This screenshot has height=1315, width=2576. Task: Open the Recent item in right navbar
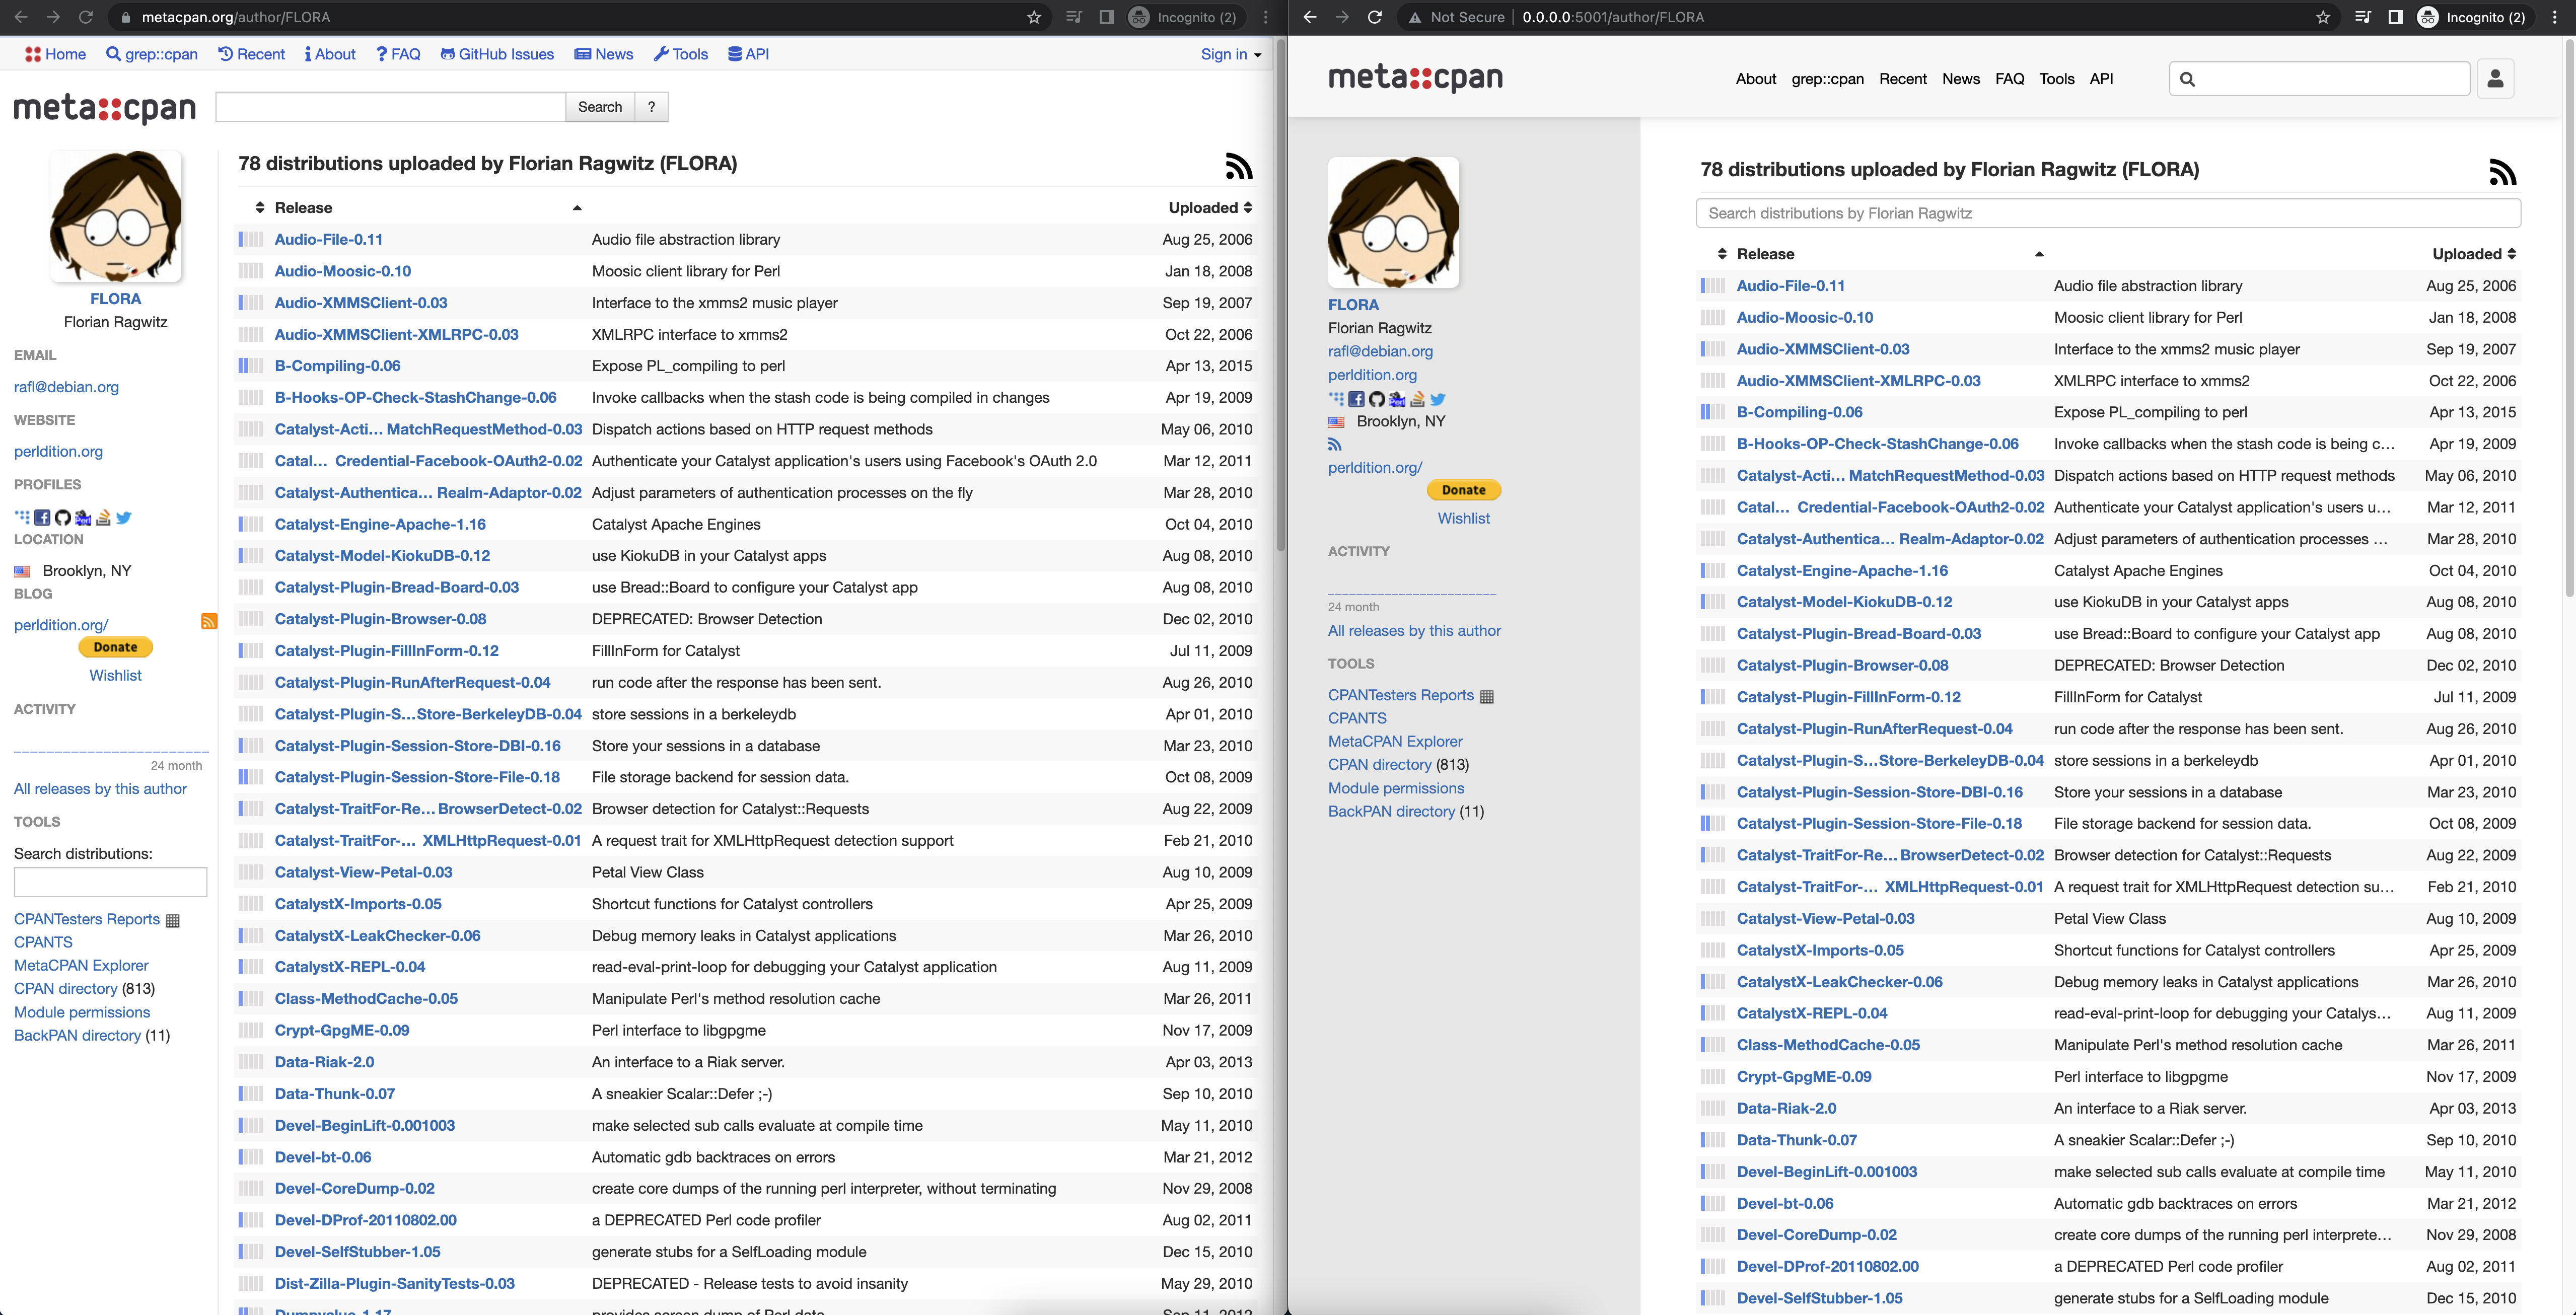[x=1902, y=79]
